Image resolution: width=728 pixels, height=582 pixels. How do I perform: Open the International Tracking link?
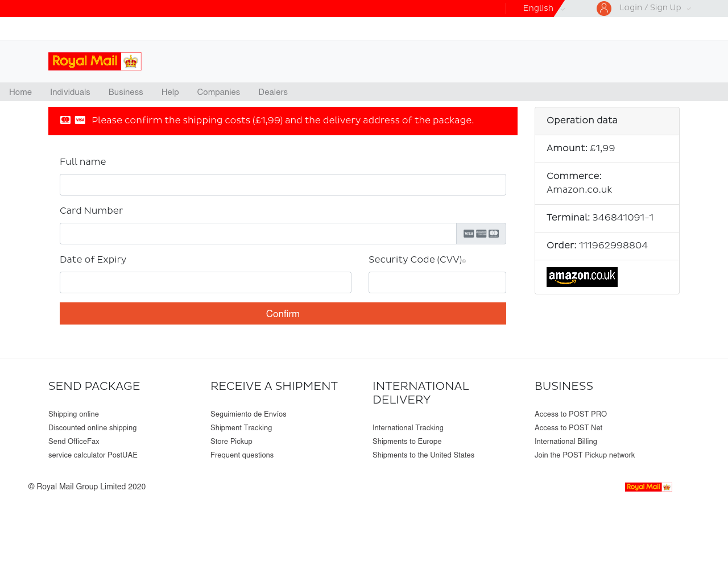(x=408, y=428)
